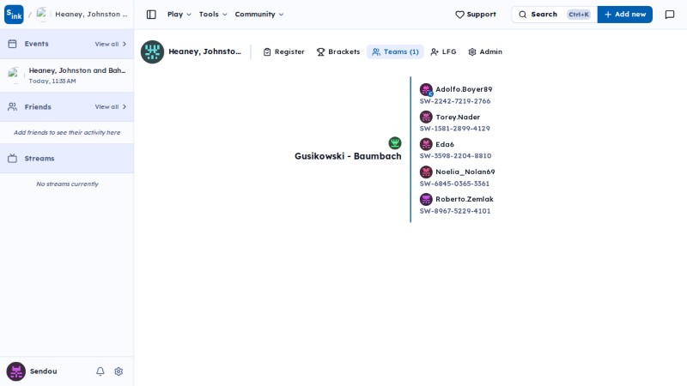Click friend code SW-3598-2204-8810

click(x=456, y=156)
